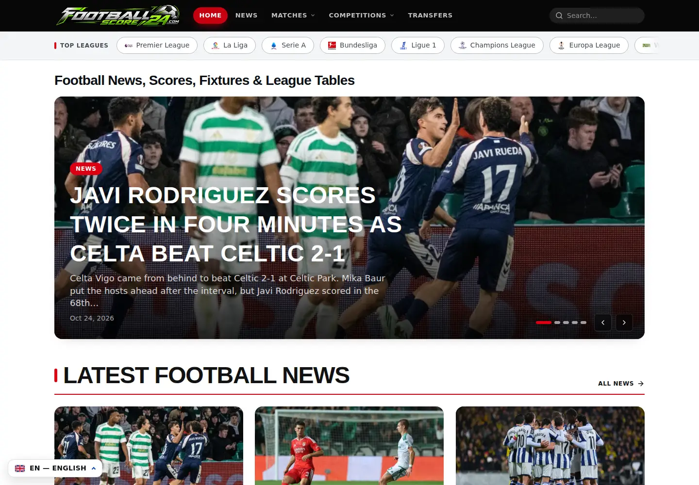Open the EN — English language selector
This screenshot has width=699, height=485.
pyautogui.click(x=55, y=469)
